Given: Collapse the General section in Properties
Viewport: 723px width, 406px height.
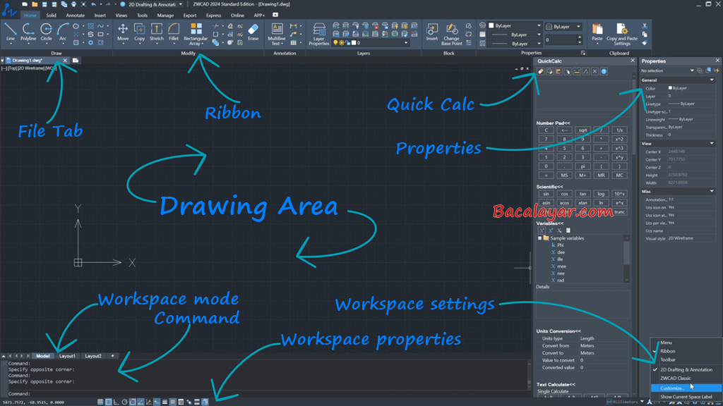Looking at the screenshot, I should 712,80.
